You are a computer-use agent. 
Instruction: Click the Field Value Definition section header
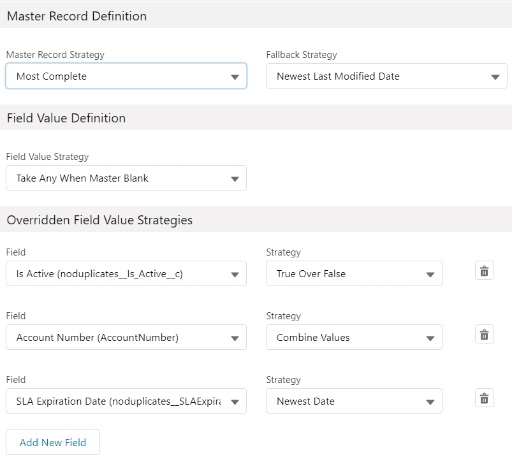tap(66, 118)
